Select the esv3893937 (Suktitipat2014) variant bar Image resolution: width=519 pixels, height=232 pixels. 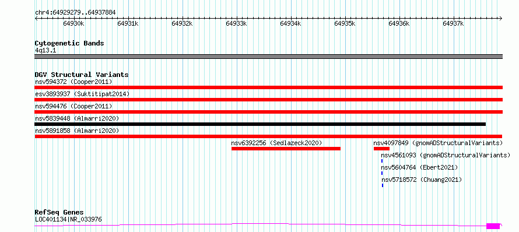coord(268,100)
